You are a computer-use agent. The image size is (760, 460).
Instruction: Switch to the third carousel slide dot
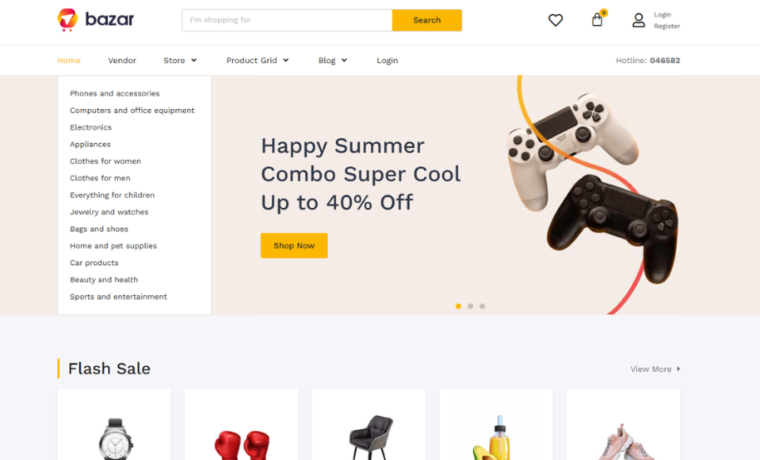(482, 306)
